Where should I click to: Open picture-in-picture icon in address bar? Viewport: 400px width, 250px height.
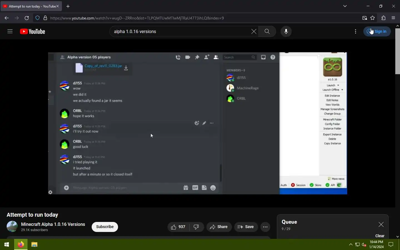pyautogui.click(x=364, y=18)
